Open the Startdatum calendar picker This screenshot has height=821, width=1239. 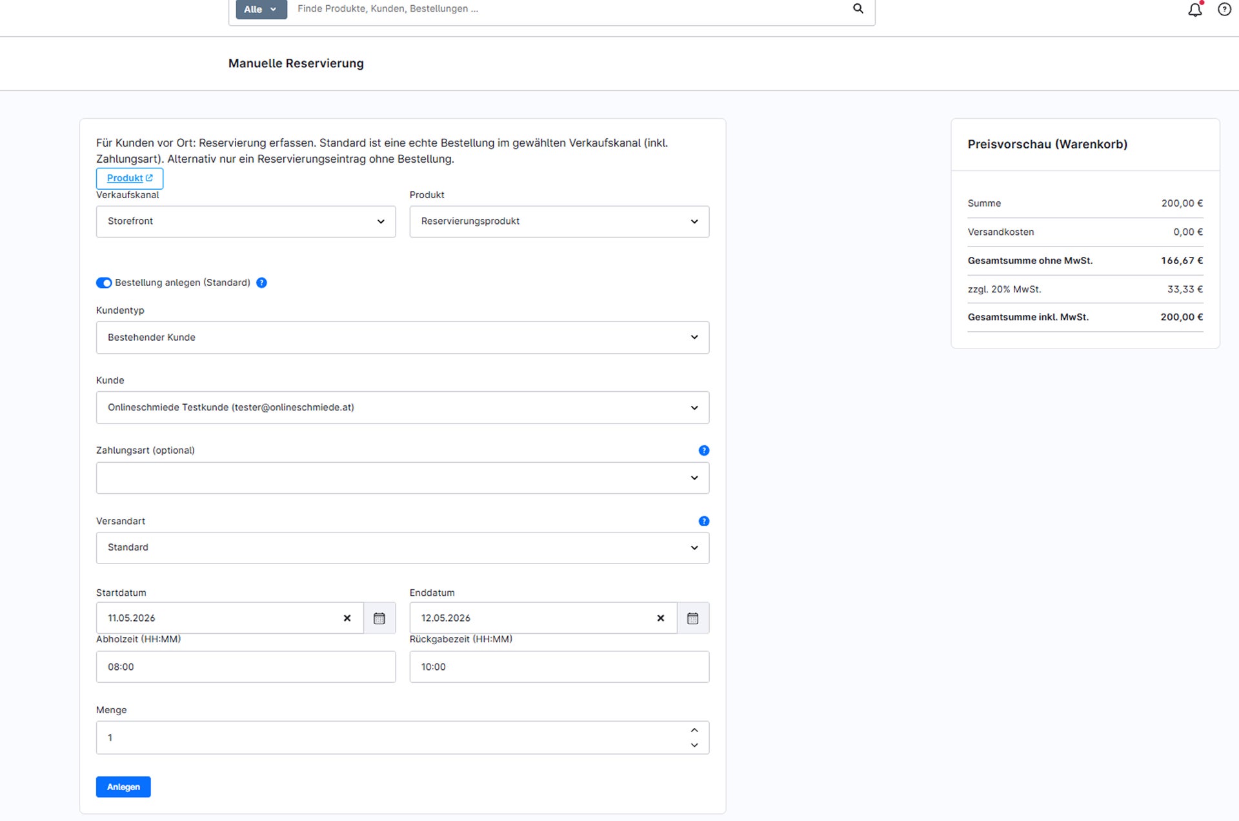379,618
